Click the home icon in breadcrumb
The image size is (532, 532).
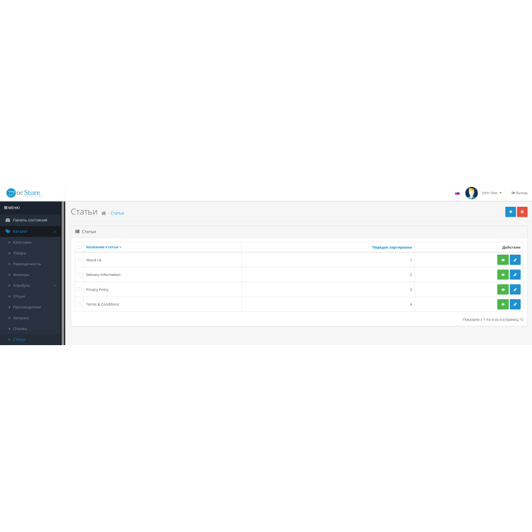click(x=104, y=213)
